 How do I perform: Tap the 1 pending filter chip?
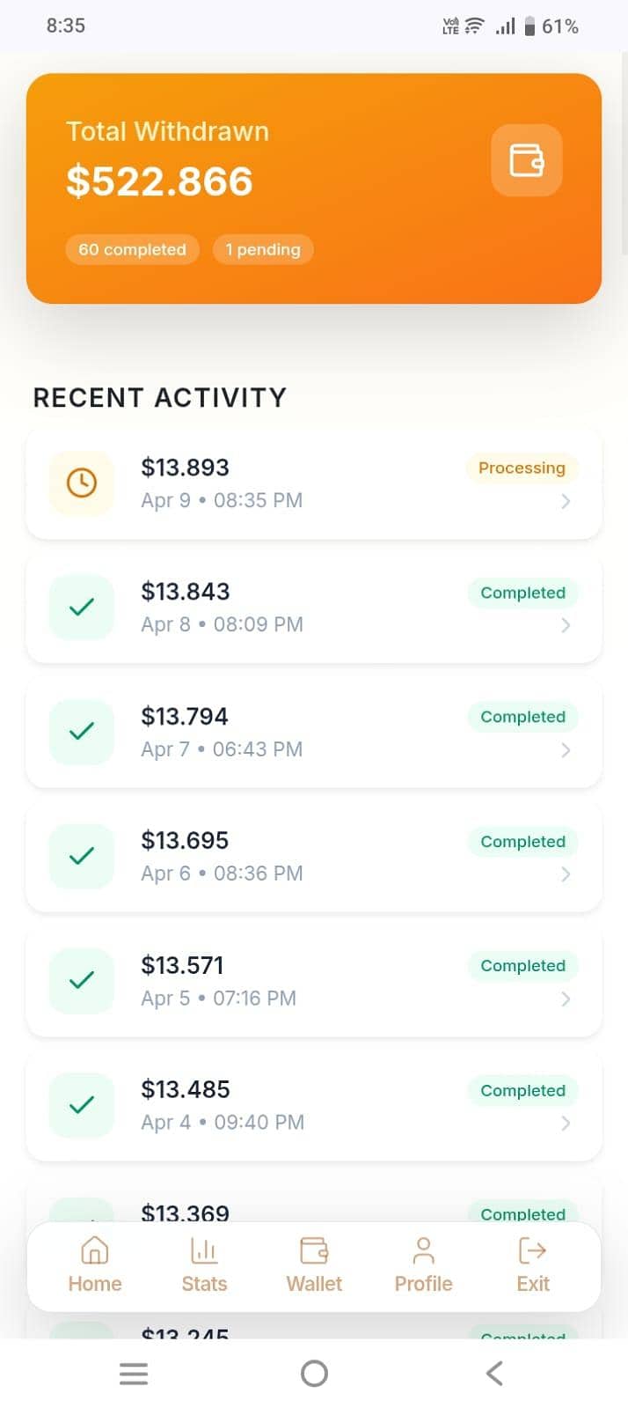[263, 249]
